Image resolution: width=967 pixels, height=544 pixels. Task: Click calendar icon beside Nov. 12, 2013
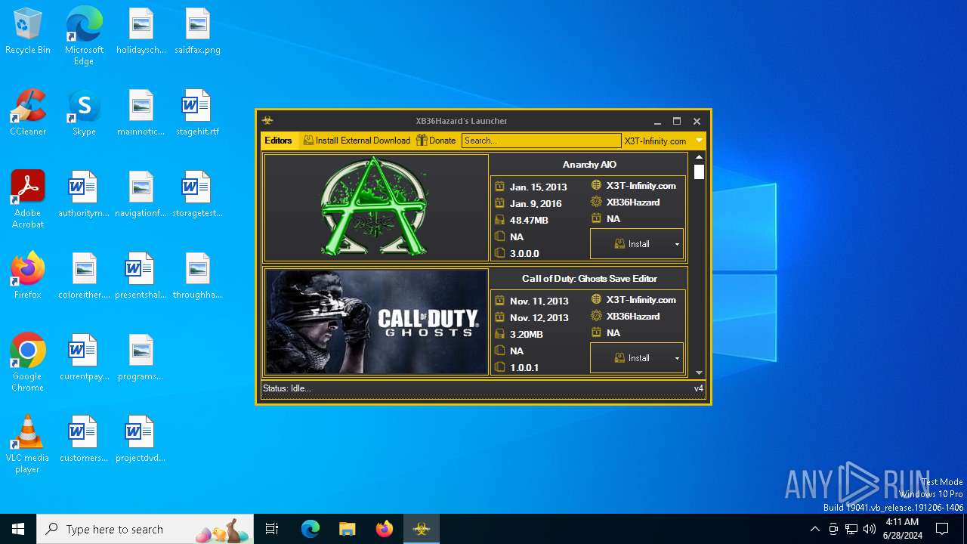click(x=499, y=317)
